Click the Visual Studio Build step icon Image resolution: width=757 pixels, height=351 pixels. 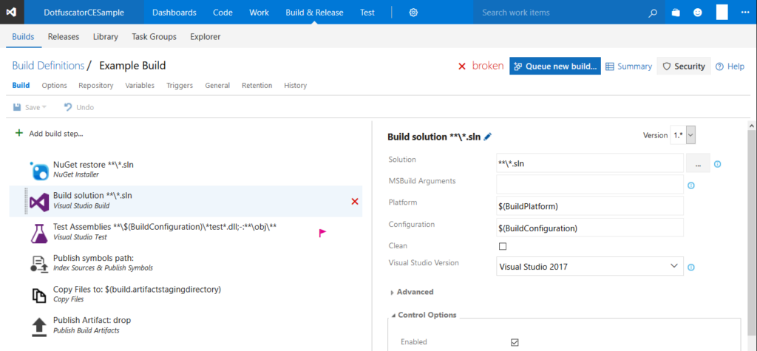pos(38,202)
